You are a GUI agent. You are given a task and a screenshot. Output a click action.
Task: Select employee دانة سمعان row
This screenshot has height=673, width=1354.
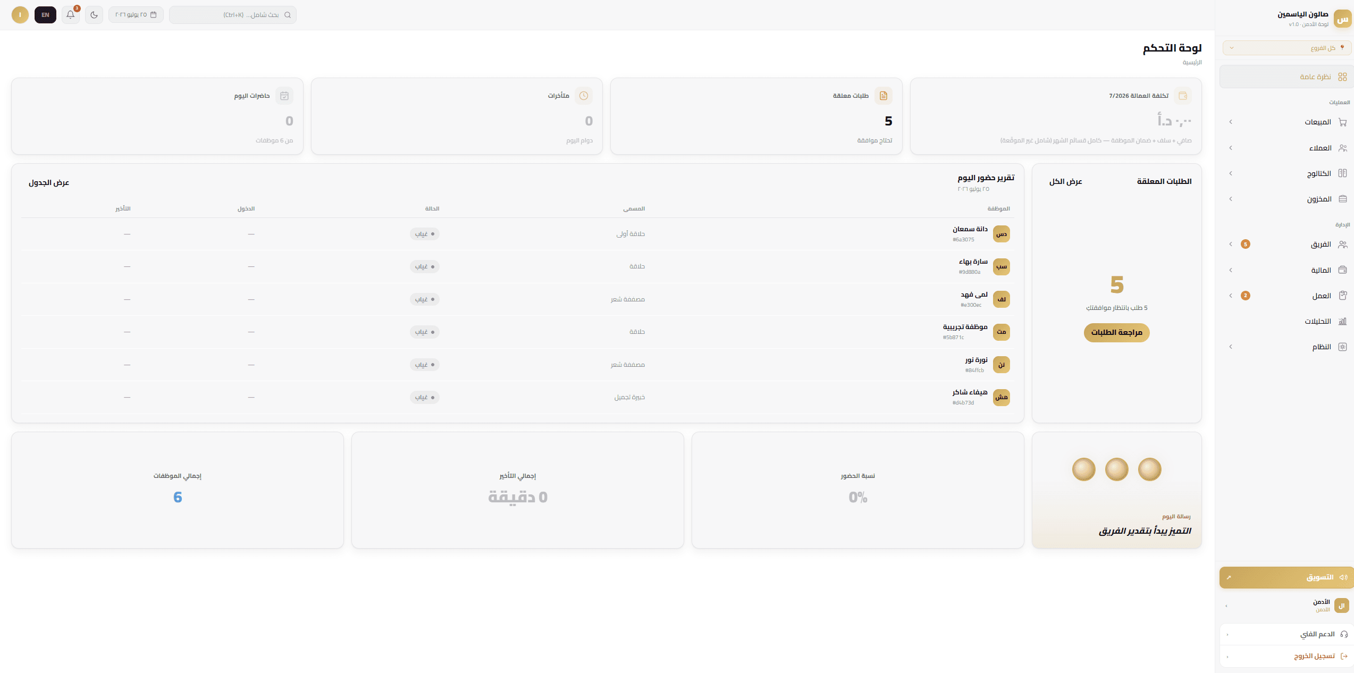[518, 234]
